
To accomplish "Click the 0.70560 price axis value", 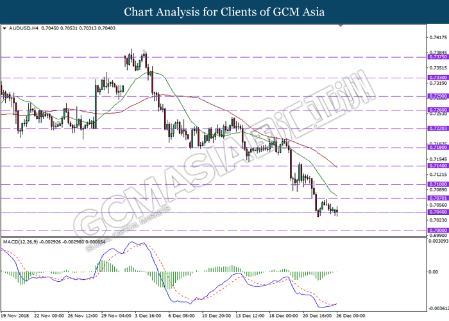I will tap(438, 205).
